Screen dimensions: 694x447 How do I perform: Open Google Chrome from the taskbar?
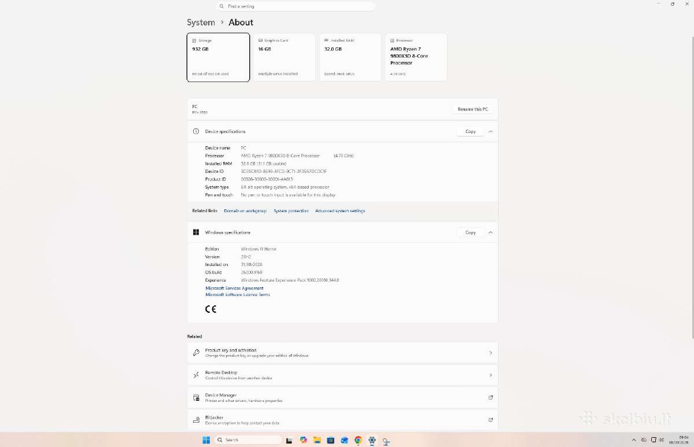pyautogui.click(x=358, y=440)
